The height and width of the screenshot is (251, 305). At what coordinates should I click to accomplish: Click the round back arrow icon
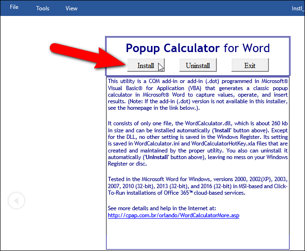(x=16, y=200)
